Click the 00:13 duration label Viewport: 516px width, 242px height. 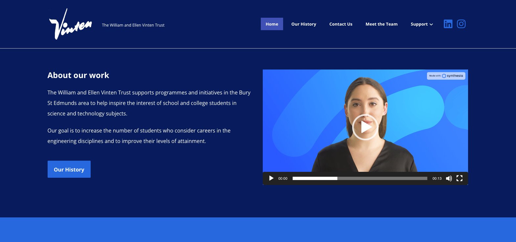[437, 178]
